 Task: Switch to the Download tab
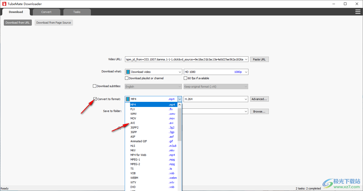[x=16, y=12]
